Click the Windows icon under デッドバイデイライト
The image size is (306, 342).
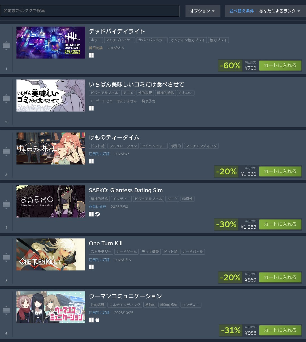click(91, 55)
